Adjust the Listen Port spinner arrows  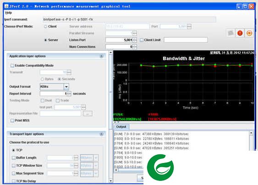(135, 40)
